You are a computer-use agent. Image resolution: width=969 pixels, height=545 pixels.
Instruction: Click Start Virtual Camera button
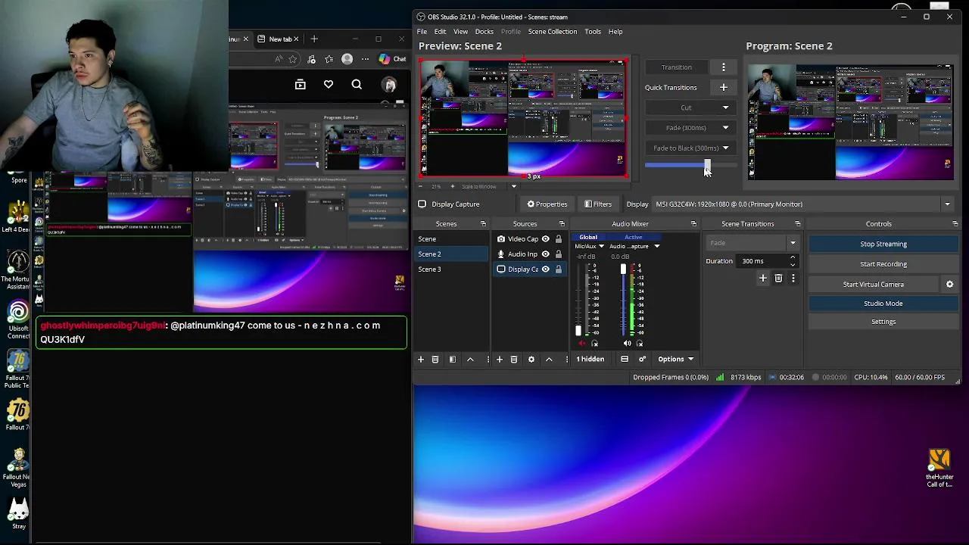873,284
